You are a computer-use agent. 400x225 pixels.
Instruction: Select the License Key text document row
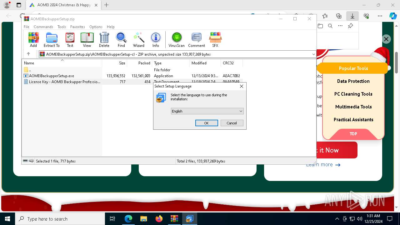coord(132,82)
